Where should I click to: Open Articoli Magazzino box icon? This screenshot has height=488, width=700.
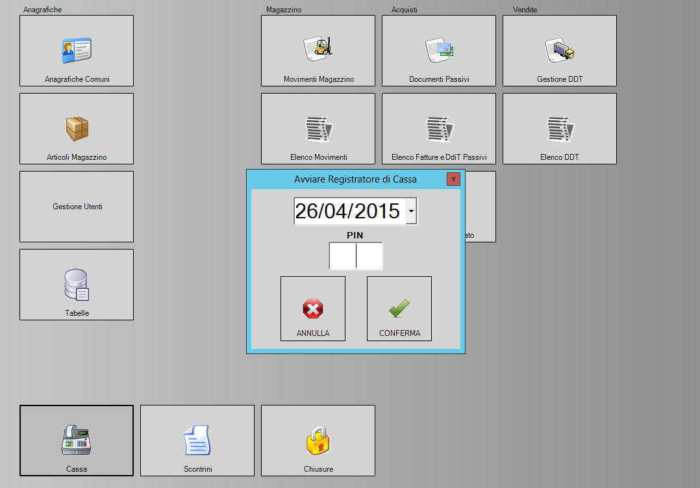(x=77, y=129)
